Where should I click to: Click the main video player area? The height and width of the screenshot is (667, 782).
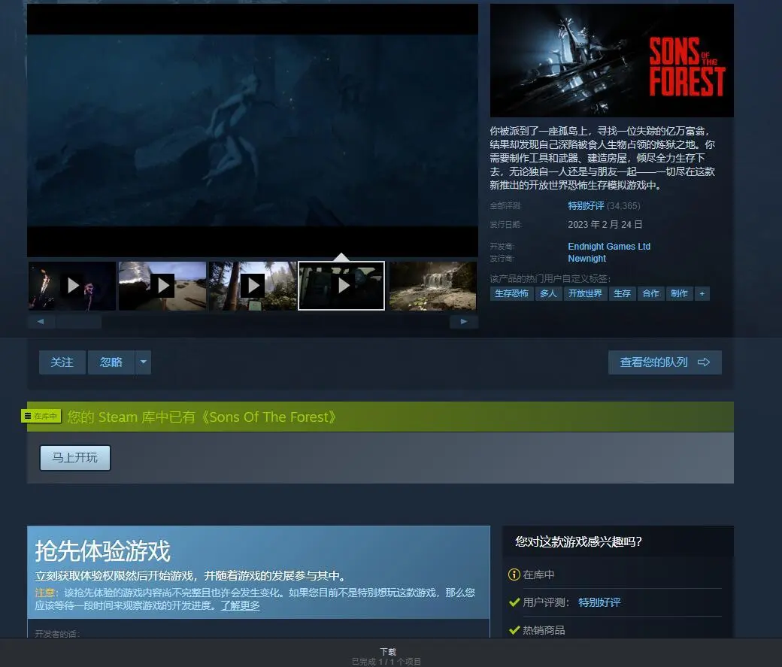[253, 130]
